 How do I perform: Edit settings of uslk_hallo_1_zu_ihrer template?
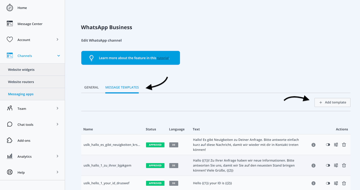click(x=336, y=165)
